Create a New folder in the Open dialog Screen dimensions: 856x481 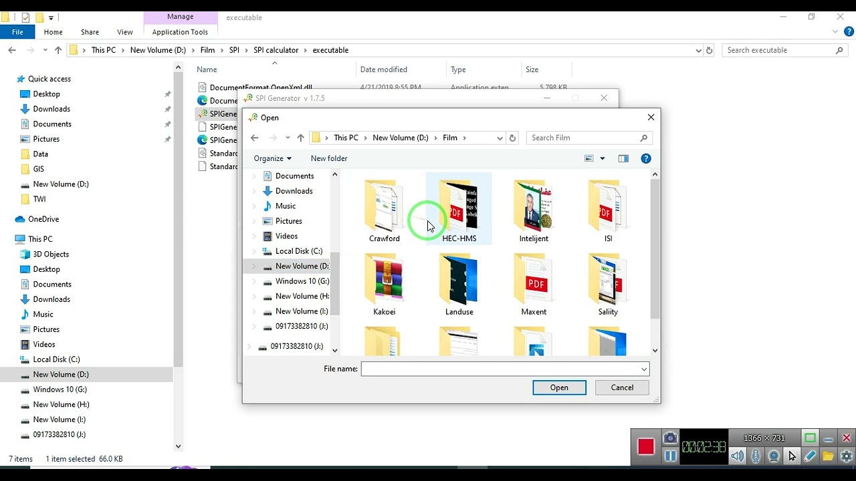click(329, 158)
